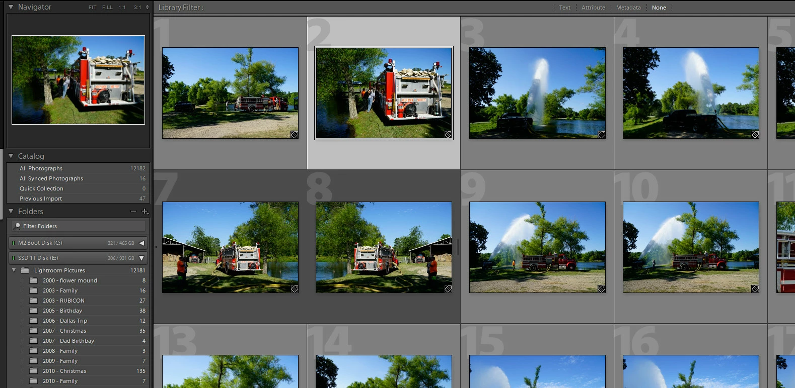
Task: Collapse the Folders panel triangle
Action: pyautogui.click(x=11, y=212)
